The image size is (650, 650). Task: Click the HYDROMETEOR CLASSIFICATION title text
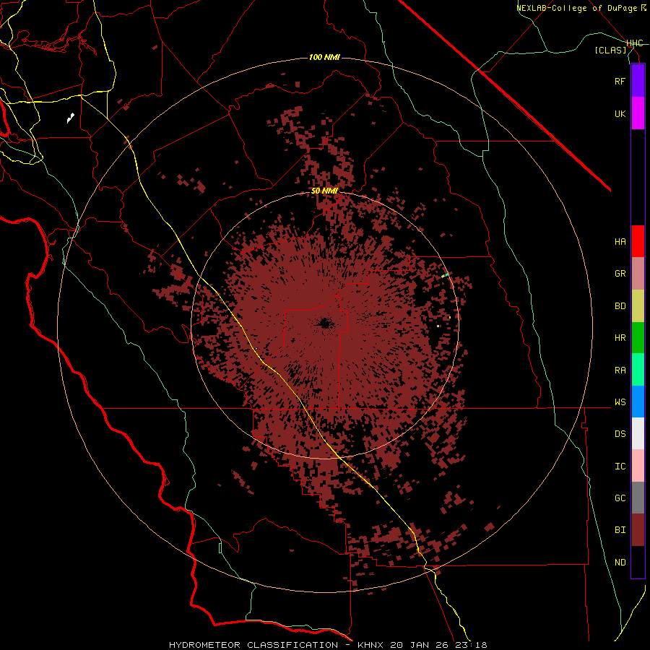[253, 645]
